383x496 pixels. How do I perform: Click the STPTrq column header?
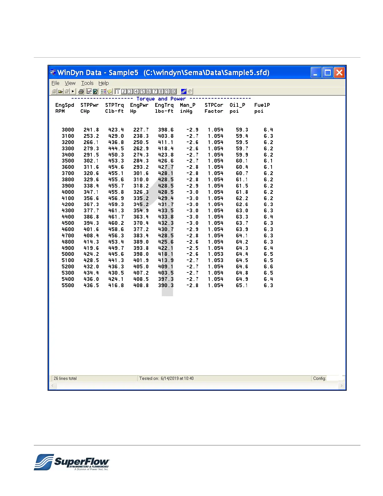tap(115, 105)
